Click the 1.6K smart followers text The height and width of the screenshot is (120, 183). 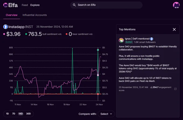145,42
